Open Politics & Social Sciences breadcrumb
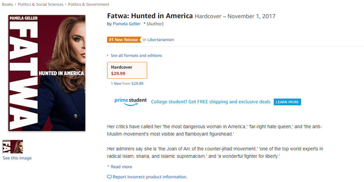 click(x=40, y=4)
